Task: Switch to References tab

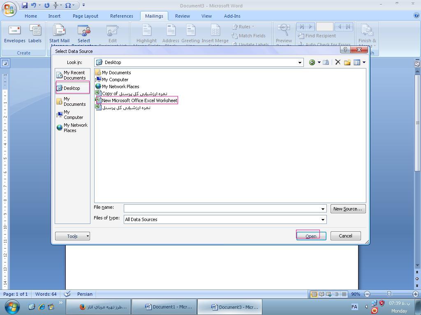Action: (x=122, y=16)
